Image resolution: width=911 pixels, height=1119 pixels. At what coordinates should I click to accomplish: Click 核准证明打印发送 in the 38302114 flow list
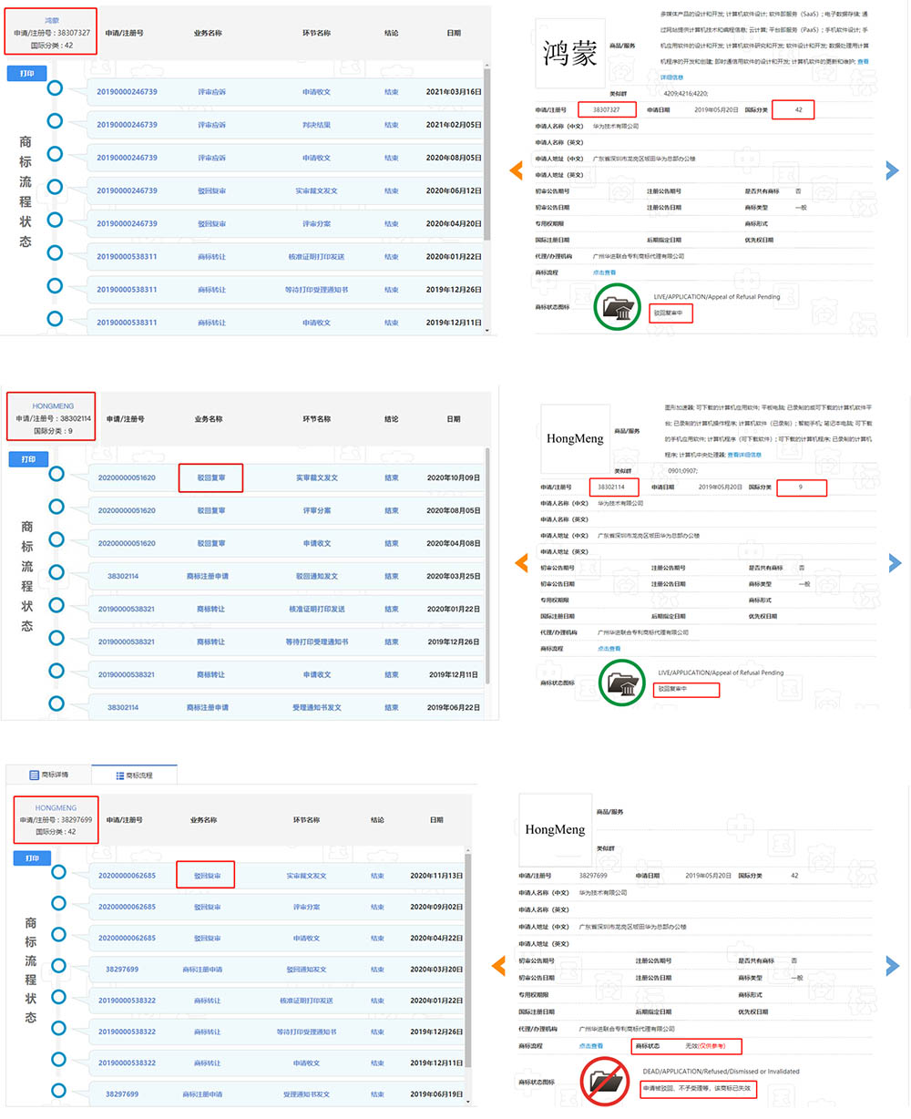tap(317, 609)
